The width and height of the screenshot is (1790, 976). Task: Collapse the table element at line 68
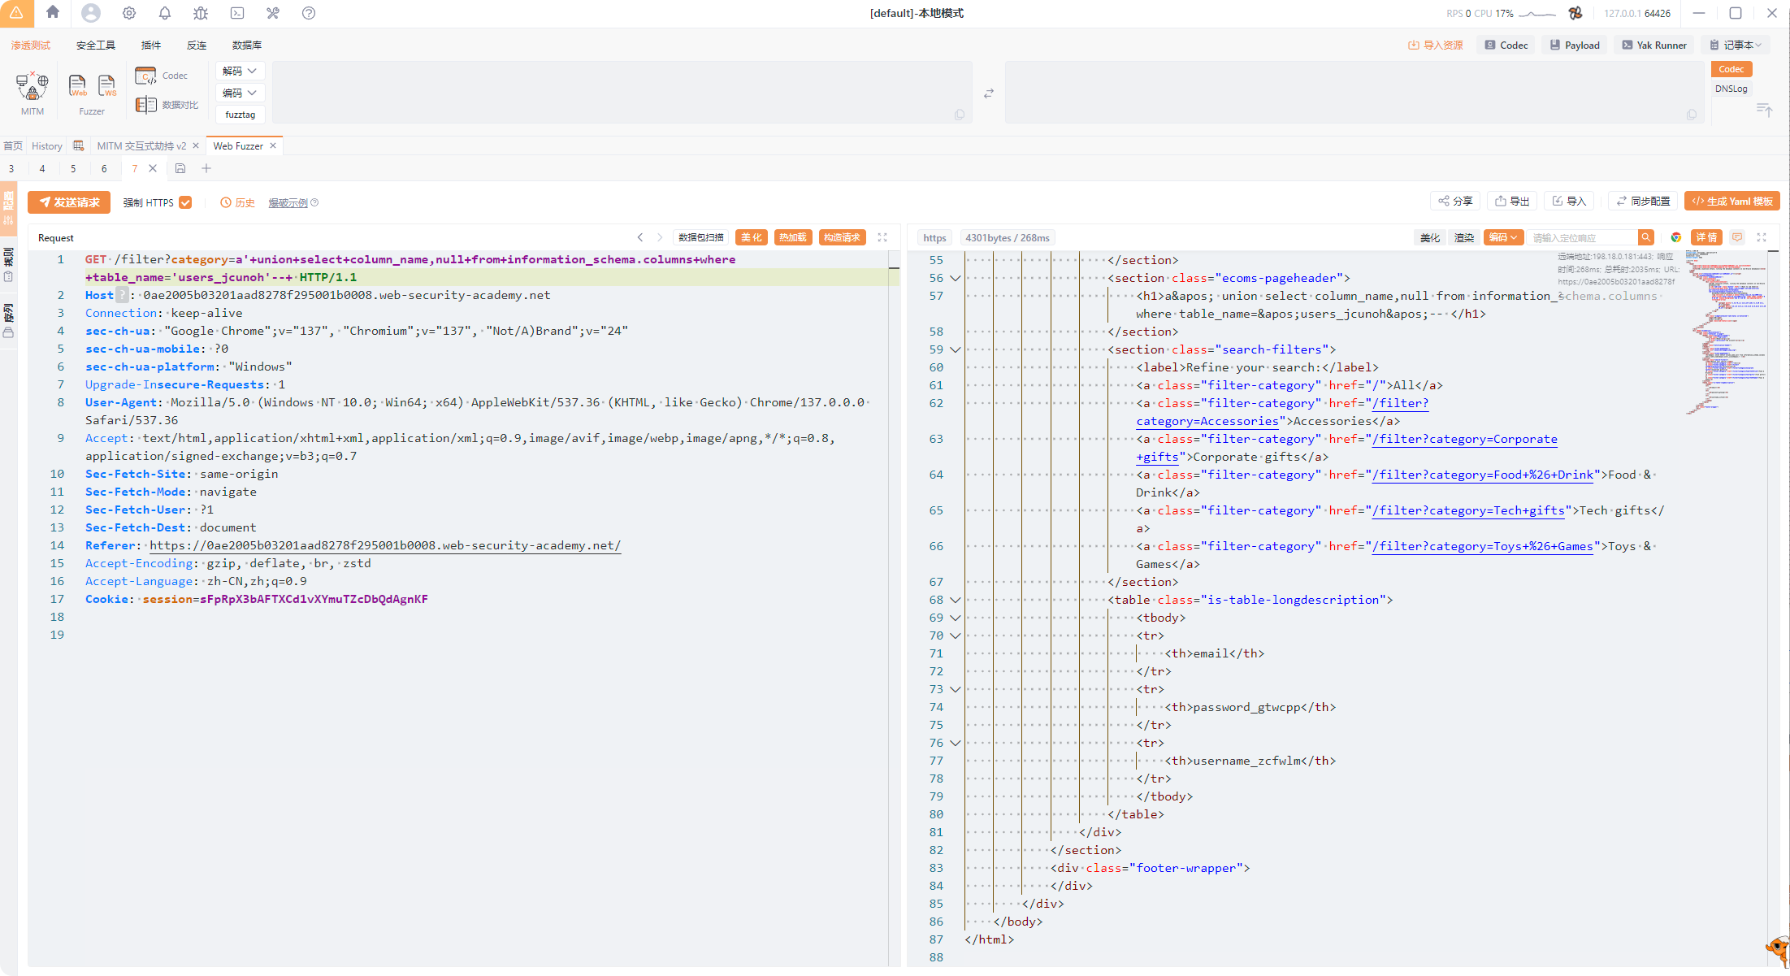(x=956, y=600)
